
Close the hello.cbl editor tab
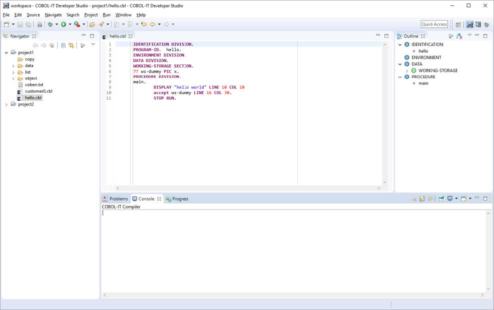click(131, 36)
